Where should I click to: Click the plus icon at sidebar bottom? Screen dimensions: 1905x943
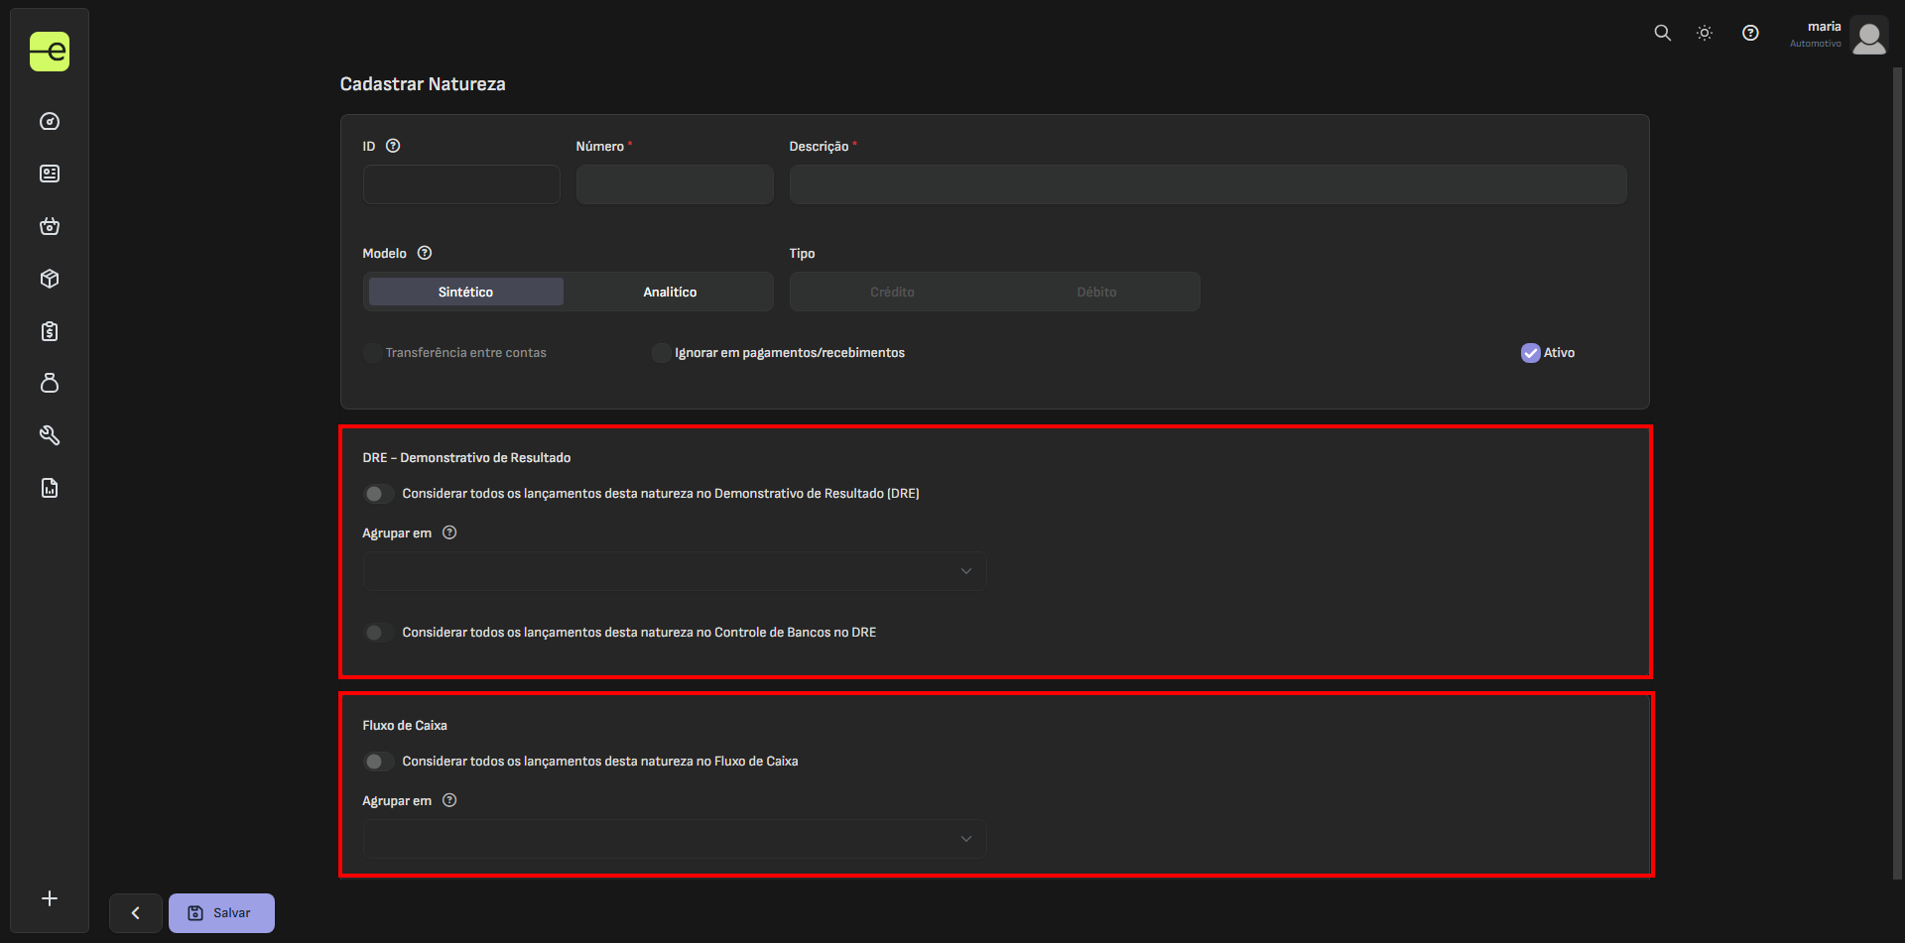[50, 898]
